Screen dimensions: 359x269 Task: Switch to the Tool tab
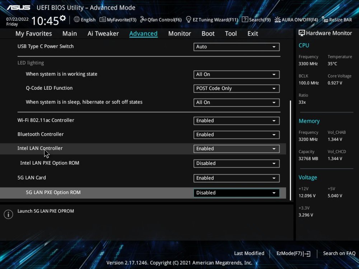pyautogui.click(x=231, y=34)
